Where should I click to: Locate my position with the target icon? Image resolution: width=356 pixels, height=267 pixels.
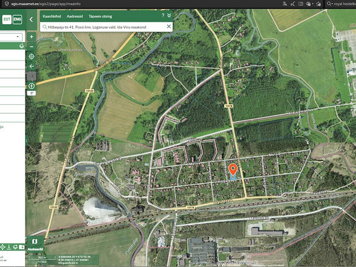(31, 57)
